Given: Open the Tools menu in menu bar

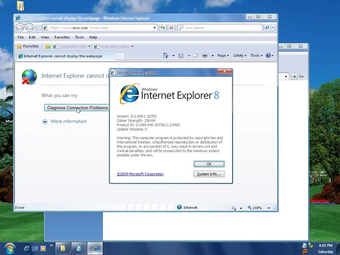Looking at the screenshot, I should click(x=79, y=37).
